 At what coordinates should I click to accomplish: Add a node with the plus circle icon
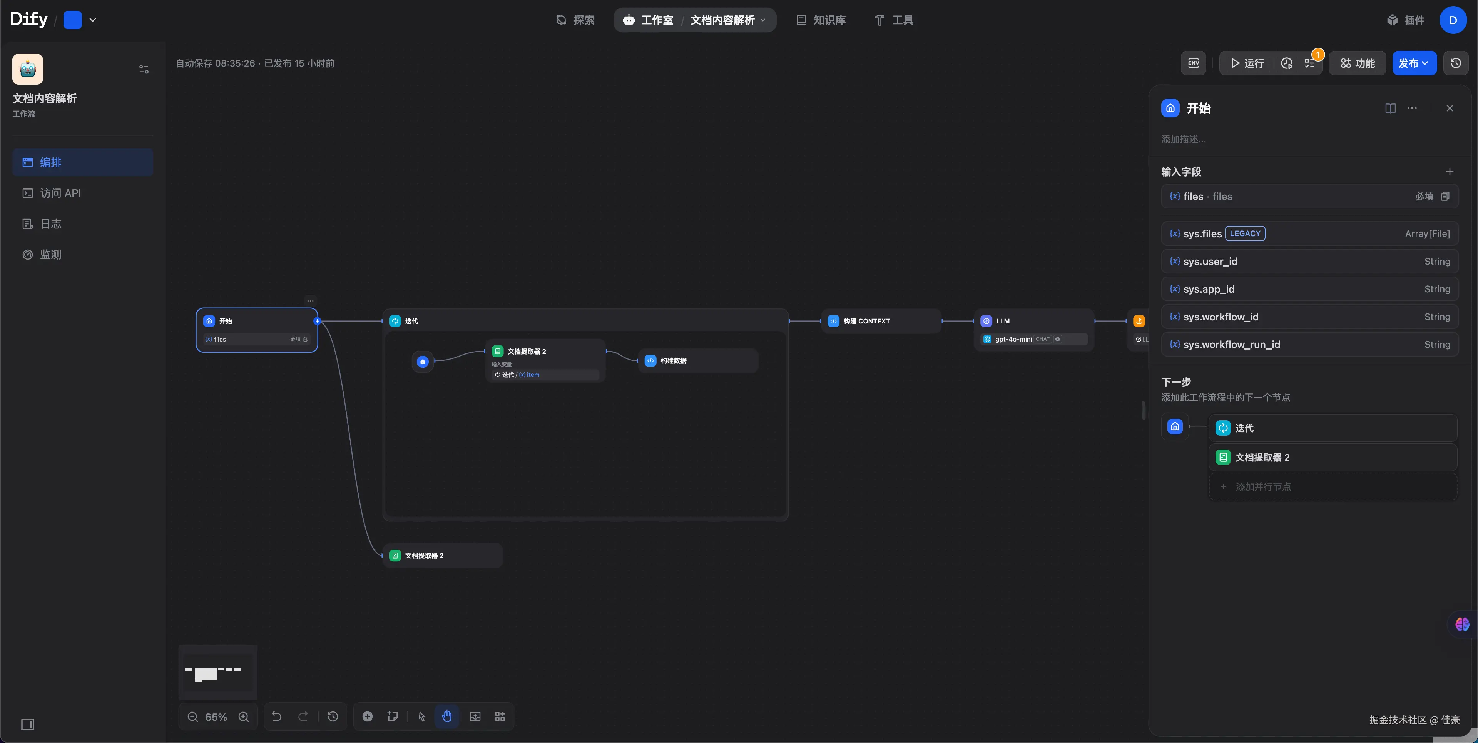pyautogui.click(x=368, y=716)
